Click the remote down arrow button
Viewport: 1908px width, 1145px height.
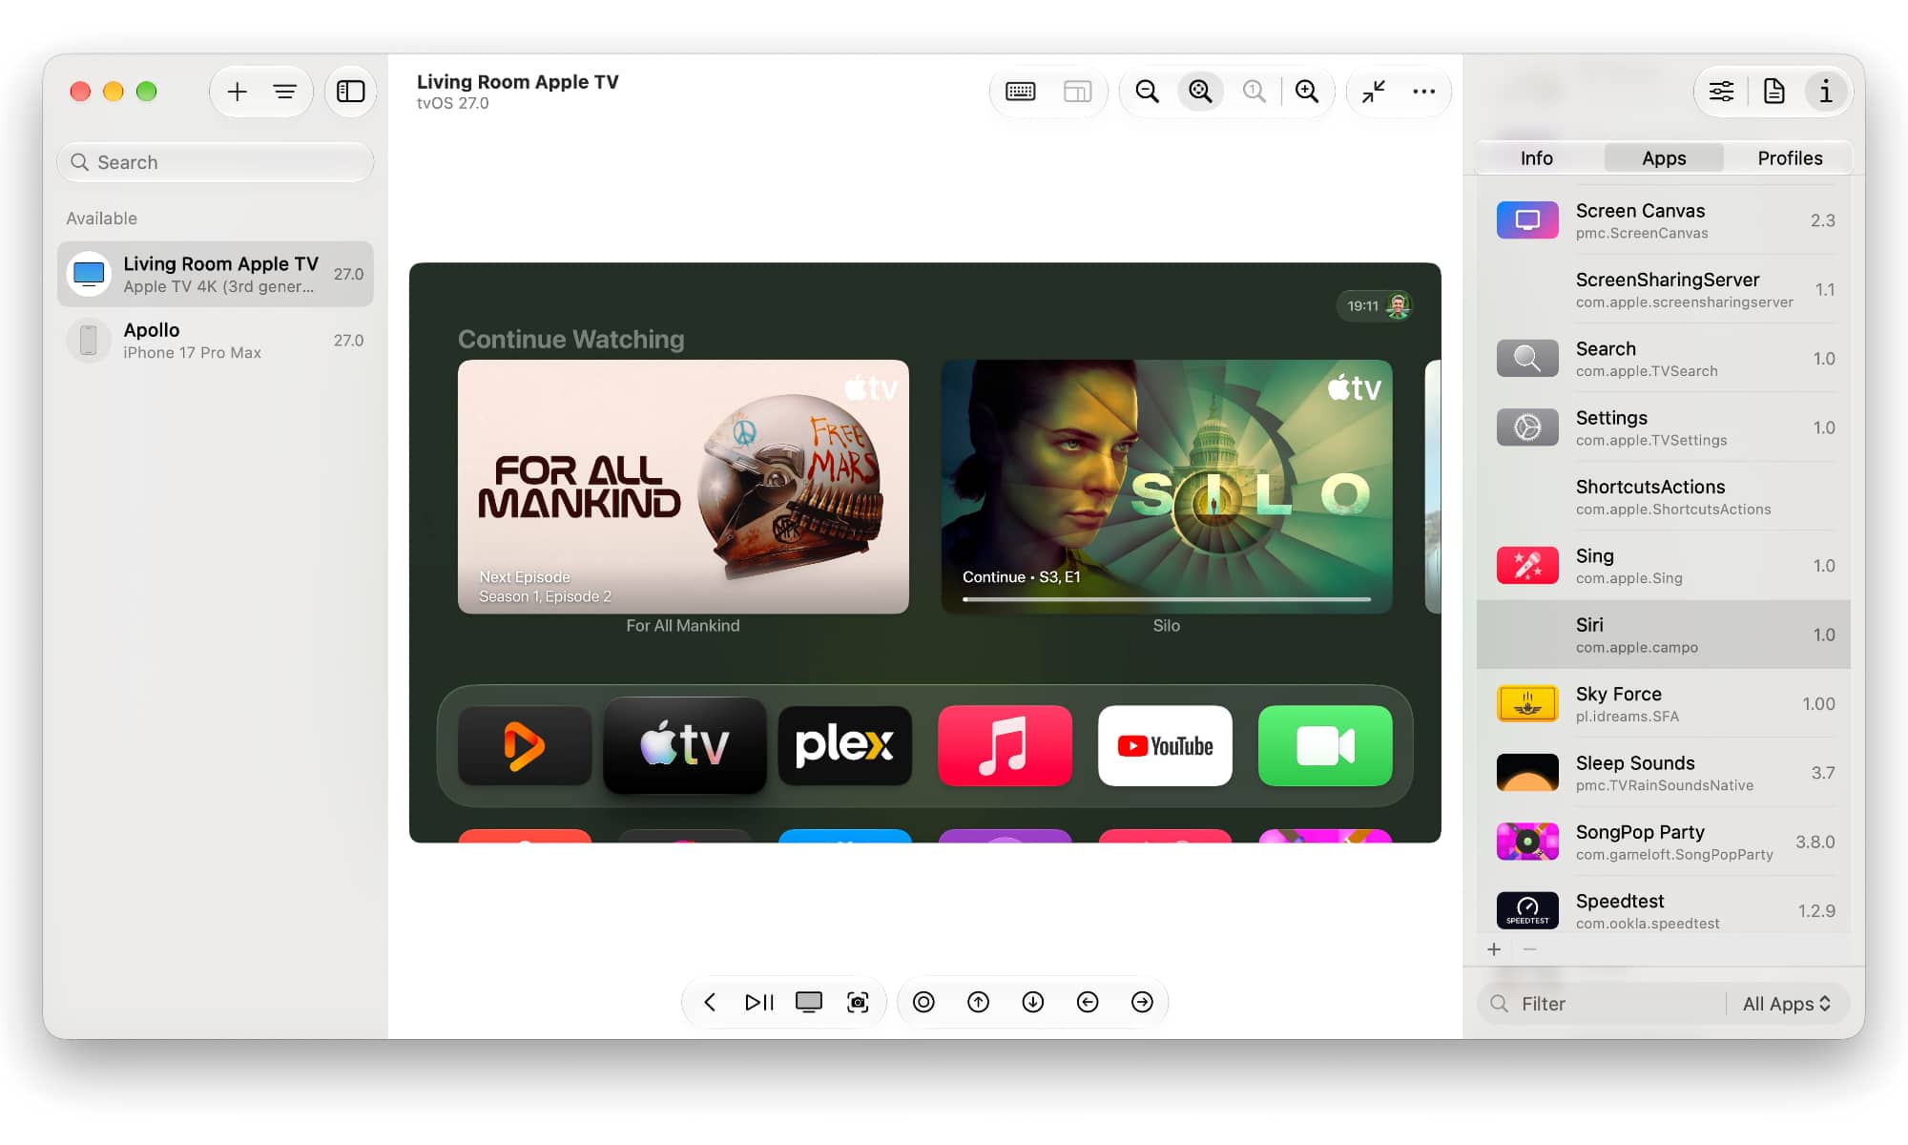pos(1033,1002)
